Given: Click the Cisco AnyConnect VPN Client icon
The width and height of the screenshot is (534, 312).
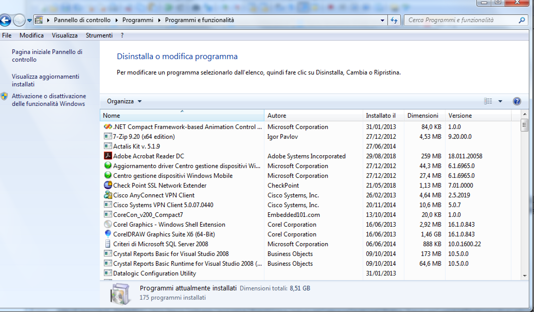Looking at the screenshot, I should tap(108, 195).
